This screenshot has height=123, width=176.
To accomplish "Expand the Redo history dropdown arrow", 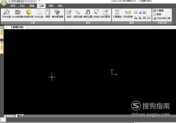I will (x=35, y=1).
